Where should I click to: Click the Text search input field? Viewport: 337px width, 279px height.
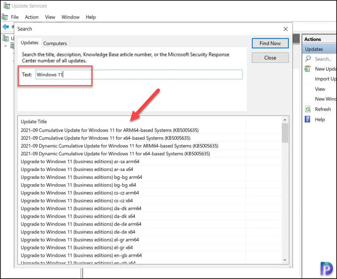(x=139, y=75)
